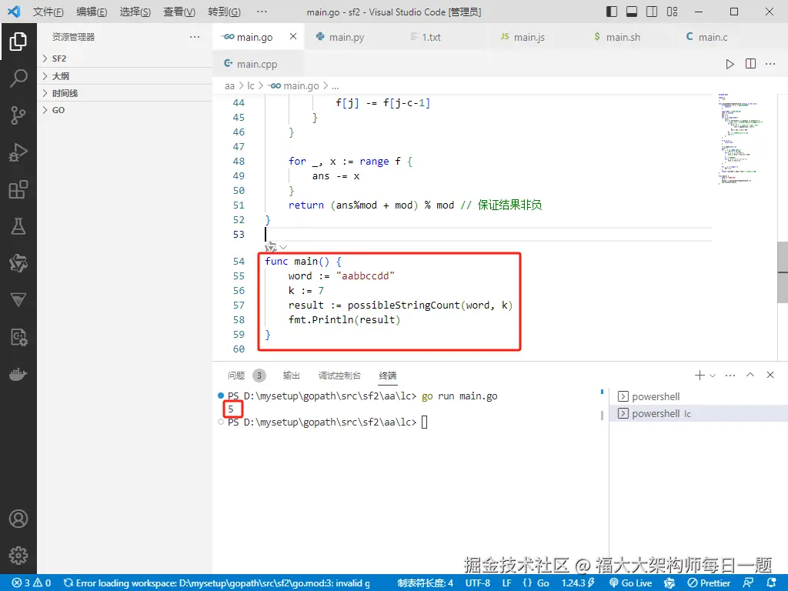
Task: Click the 制表符长度: 4 indentation setting
Action: click(x=425, y=583)
